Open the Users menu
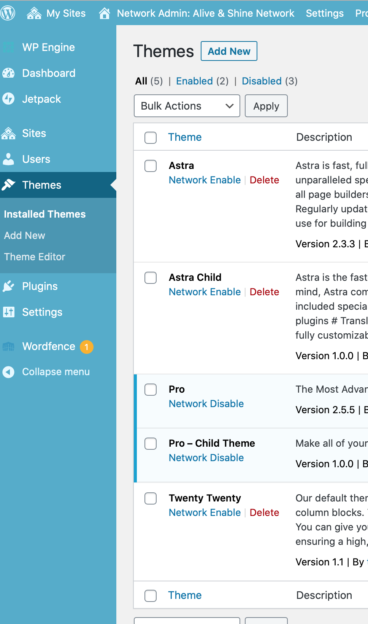The height and width of the screenshot is (624, 368). (36, 159)
